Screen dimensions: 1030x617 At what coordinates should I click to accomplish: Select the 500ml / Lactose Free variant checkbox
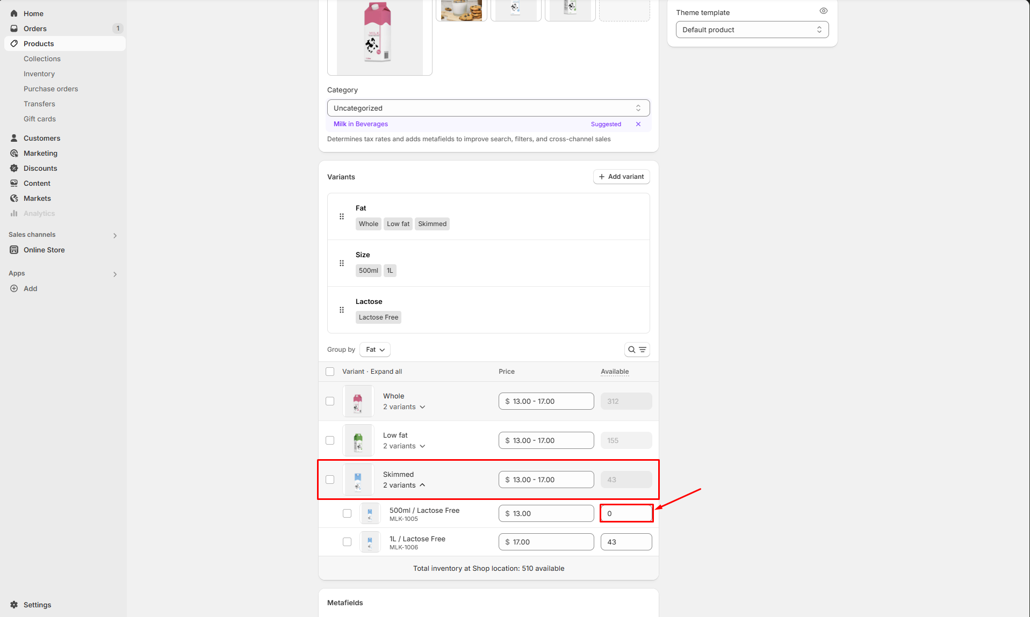[x=347, y=513]
